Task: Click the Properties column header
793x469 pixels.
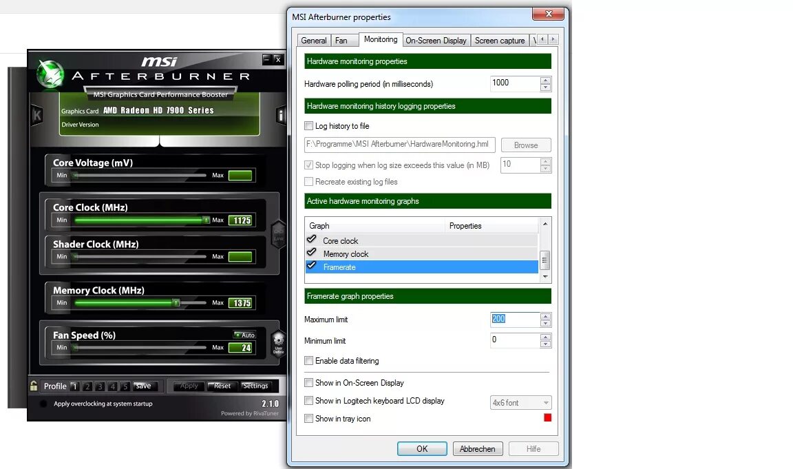Action: point(491,226)
